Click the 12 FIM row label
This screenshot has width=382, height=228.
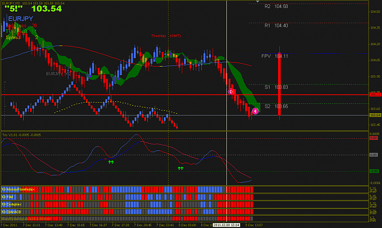(x=7, y=197)
